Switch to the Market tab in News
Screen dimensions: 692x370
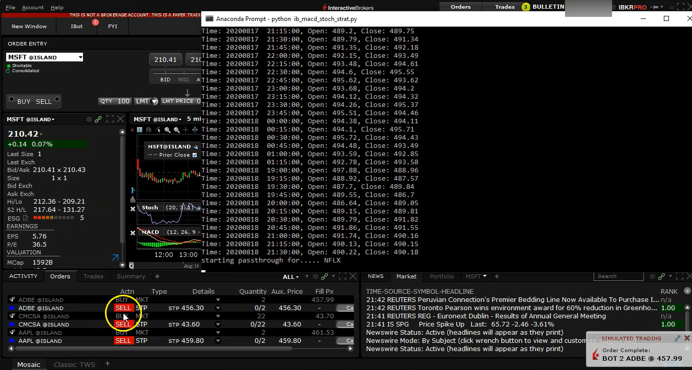(406, 276)
